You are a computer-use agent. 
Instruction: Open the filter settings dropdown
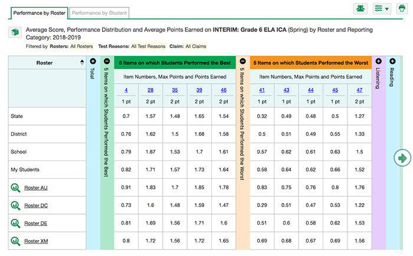click(382, 9)
